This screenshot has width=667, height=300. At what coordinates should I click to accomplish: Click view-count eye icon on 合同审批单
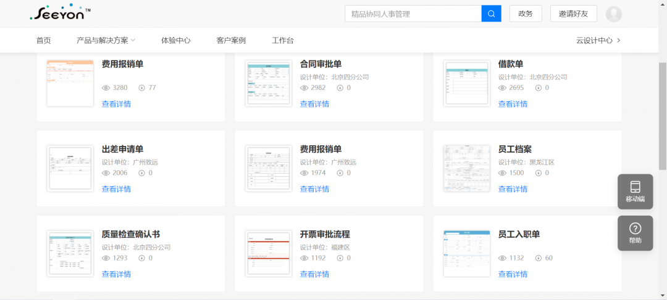point(304,87)
